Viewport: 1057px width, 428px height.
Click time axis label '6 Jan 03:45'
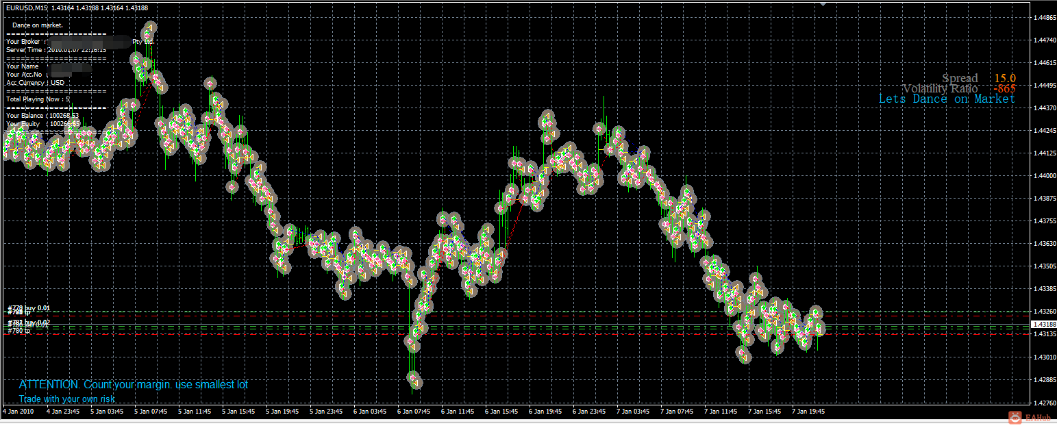(370, 412)
